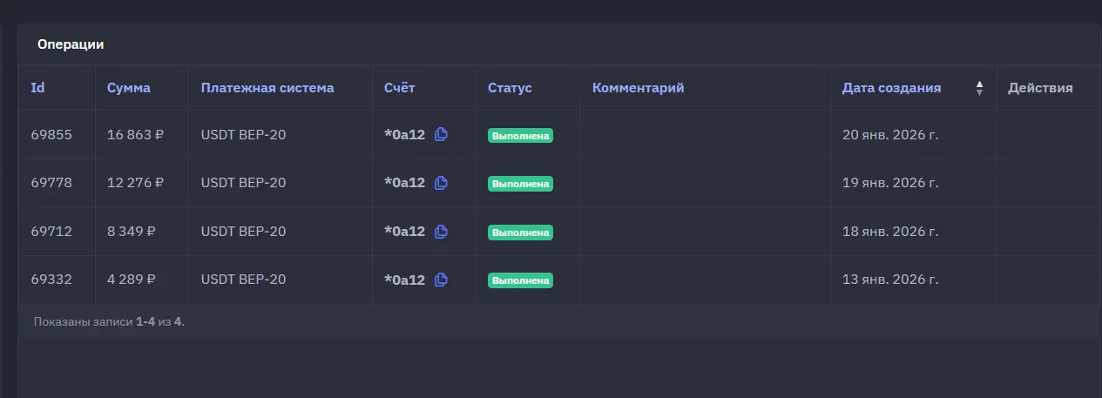Sort table by Счёт column header
Viewport: 1102px width, 398px height.
click(x=400, y=88)
